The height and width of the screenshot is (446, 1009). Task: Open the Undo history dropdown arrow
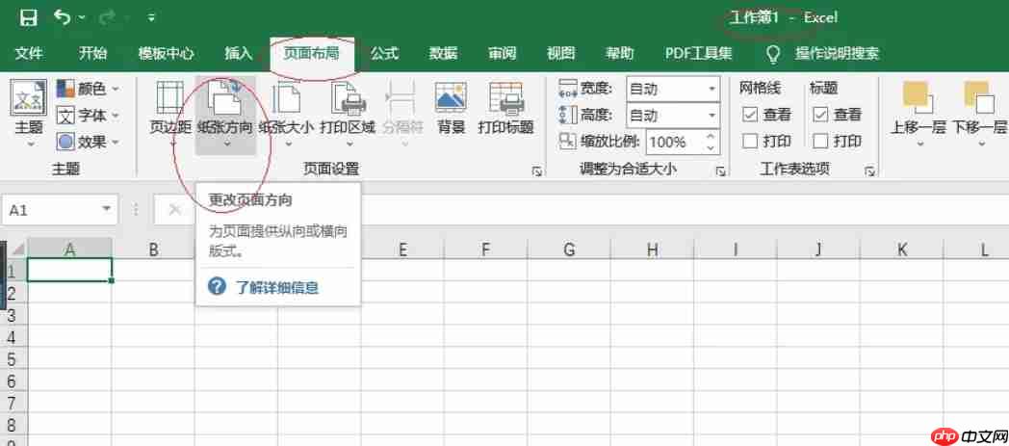(82, 18)
